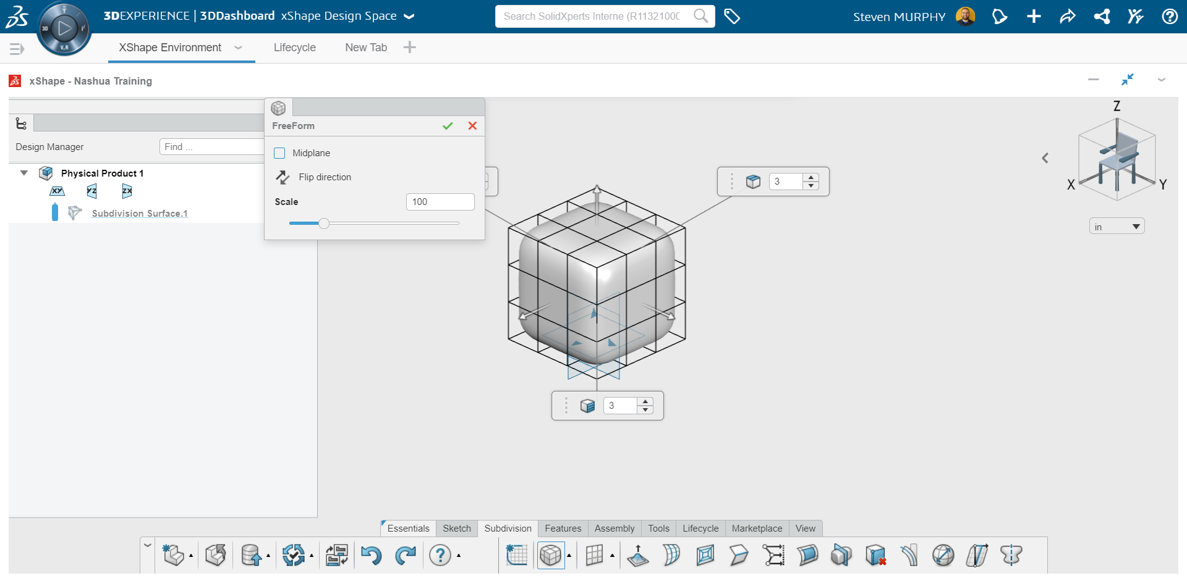Switch to the Features toolbar tab
This screenshot has height=581, width=1187.
pos(563,529)
